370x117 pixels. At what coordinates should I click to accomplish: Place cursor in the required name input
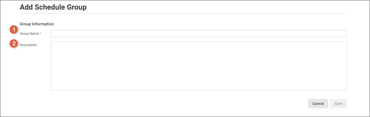[x=199, y=34]
